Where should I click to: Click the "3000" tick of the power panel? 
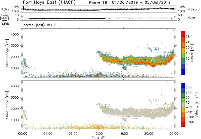click(15, 46)
